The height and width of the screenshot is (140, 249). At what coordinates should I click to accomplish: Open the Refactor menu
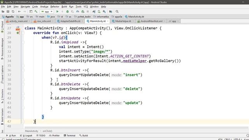pos(55,7)
